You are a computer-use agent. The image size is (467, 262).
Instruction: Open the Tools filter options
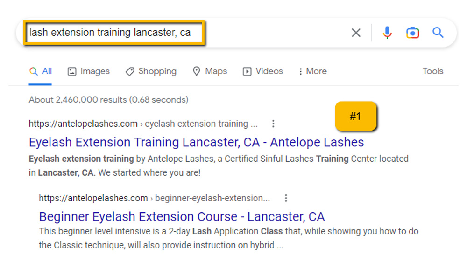(x=432, y=71)
